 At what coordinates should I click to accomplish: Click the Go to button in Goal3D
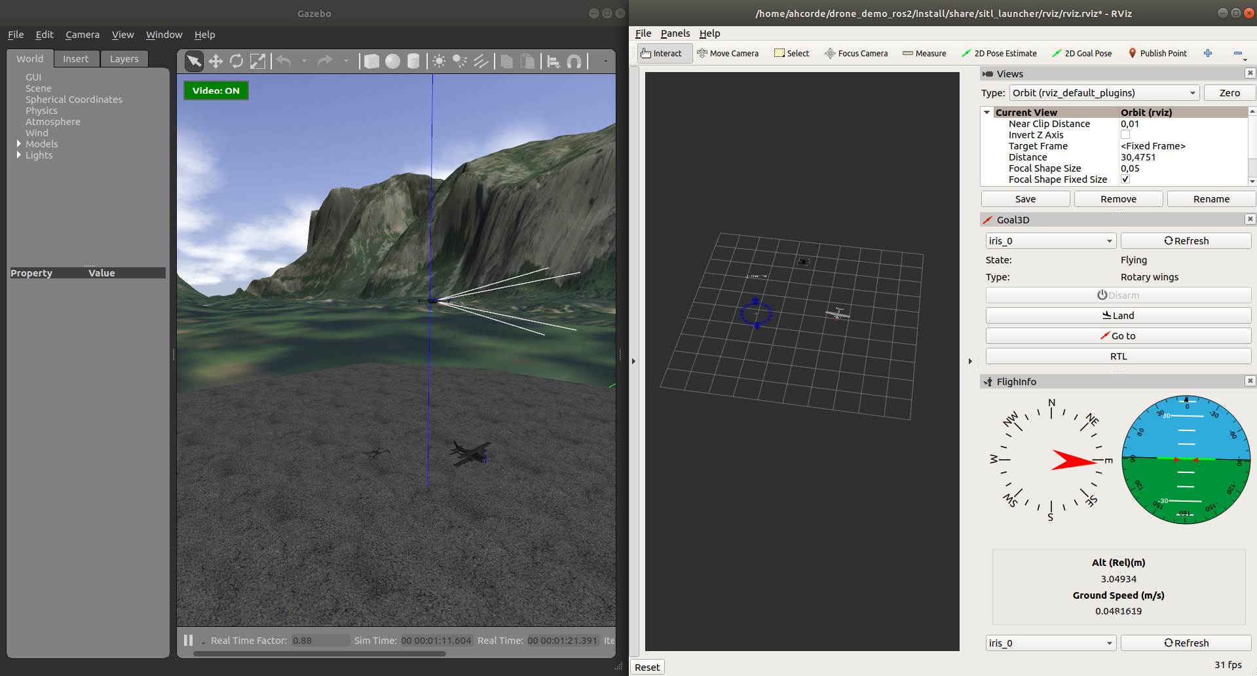(1118, 335)
